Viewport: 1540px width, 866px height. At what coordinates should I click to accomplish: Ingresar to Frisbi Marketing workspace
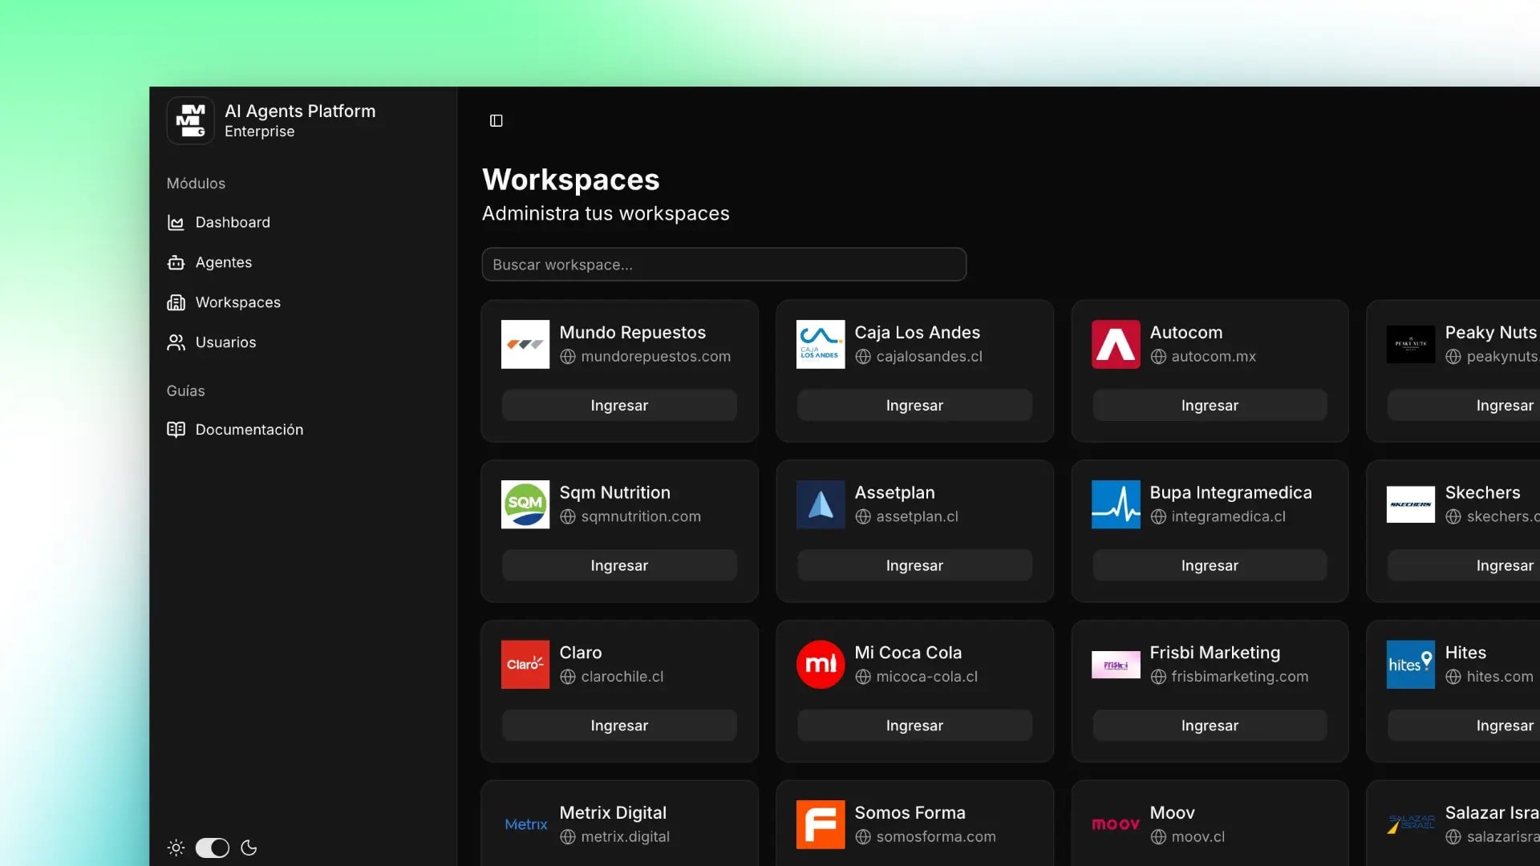coord(1210,726)
